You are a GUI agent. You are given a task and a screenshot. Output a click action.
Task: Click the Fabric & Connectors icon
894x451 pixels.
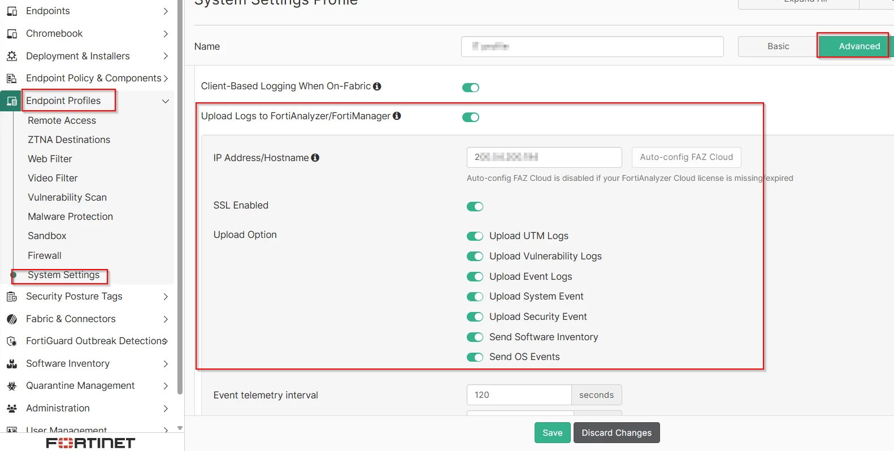[x=12, y=319]
